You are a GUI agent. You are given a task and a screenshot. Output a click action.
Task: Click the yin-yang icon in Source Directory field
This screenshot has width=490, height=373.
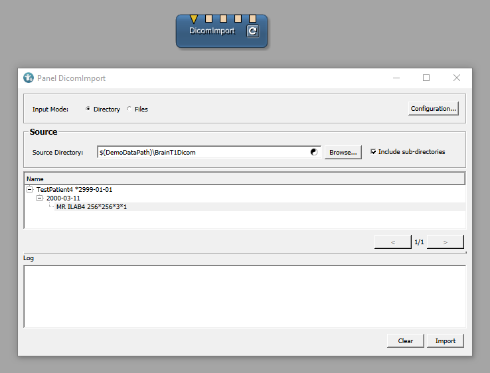[x=314, y=152]
